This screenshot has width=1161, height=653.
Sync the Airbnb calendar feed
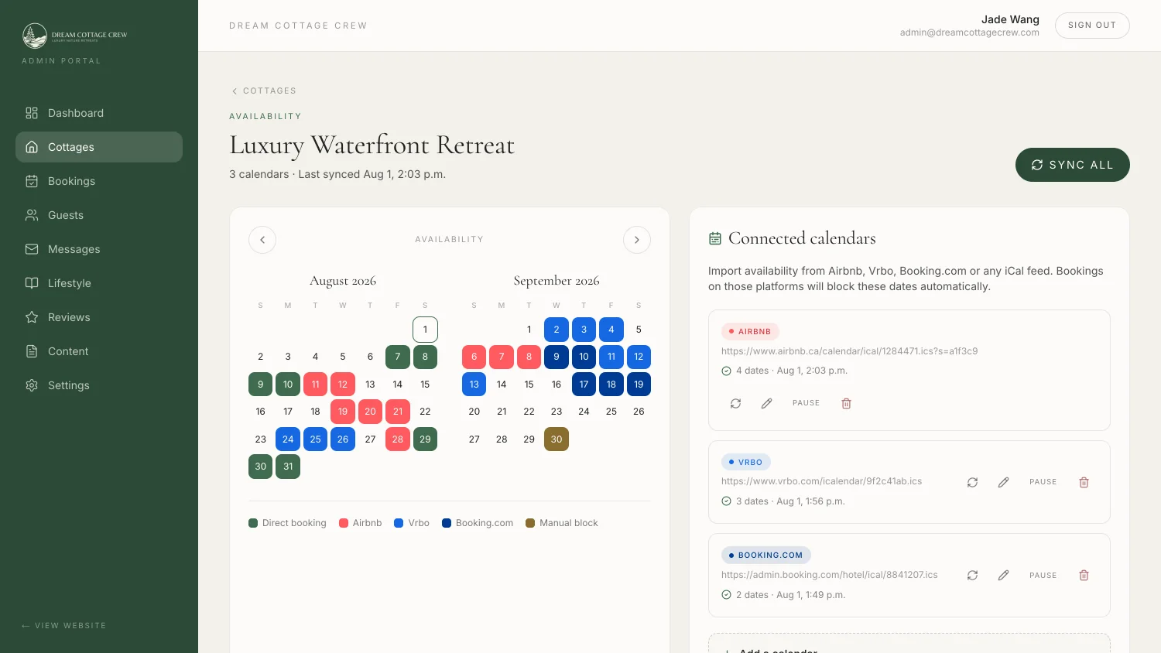point(735,403)
